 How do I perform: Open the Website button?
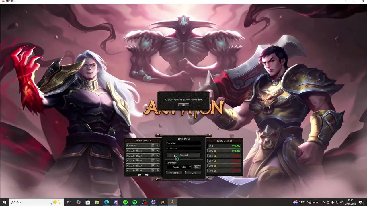(174, 173)
